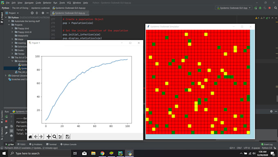Image resolution: width=278 pixels, height=157 pixels.
Task: Open Event Log in status bar
Action: click(267, 144)
